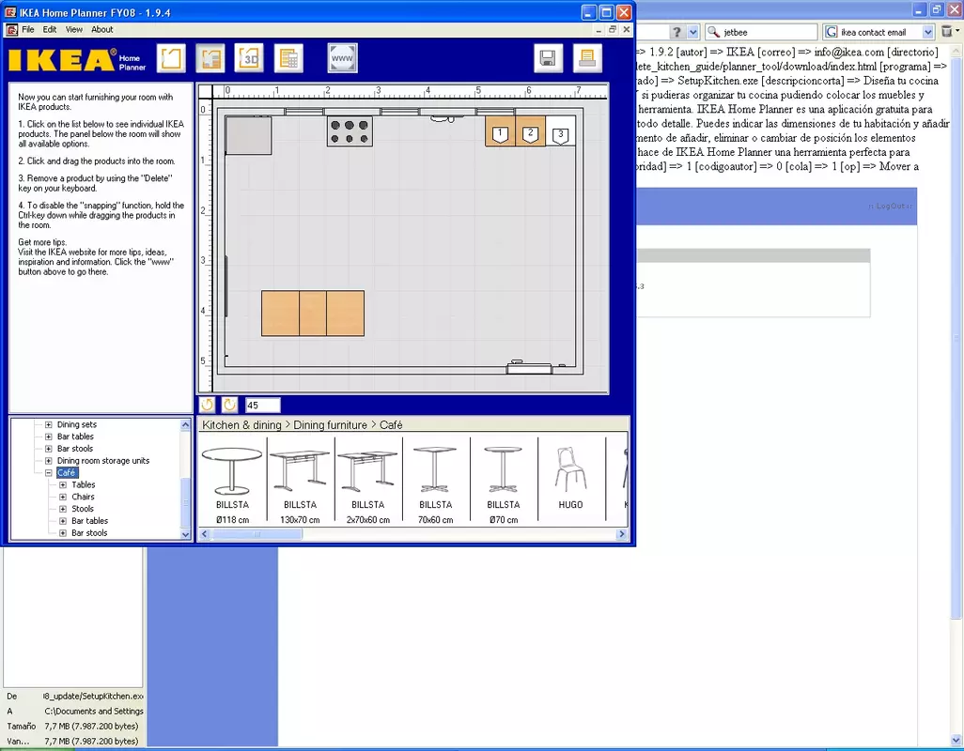Expand Bar tables node just below Dining sets
Viewport: 964px width, 751px height.
(x=49, y=437)
